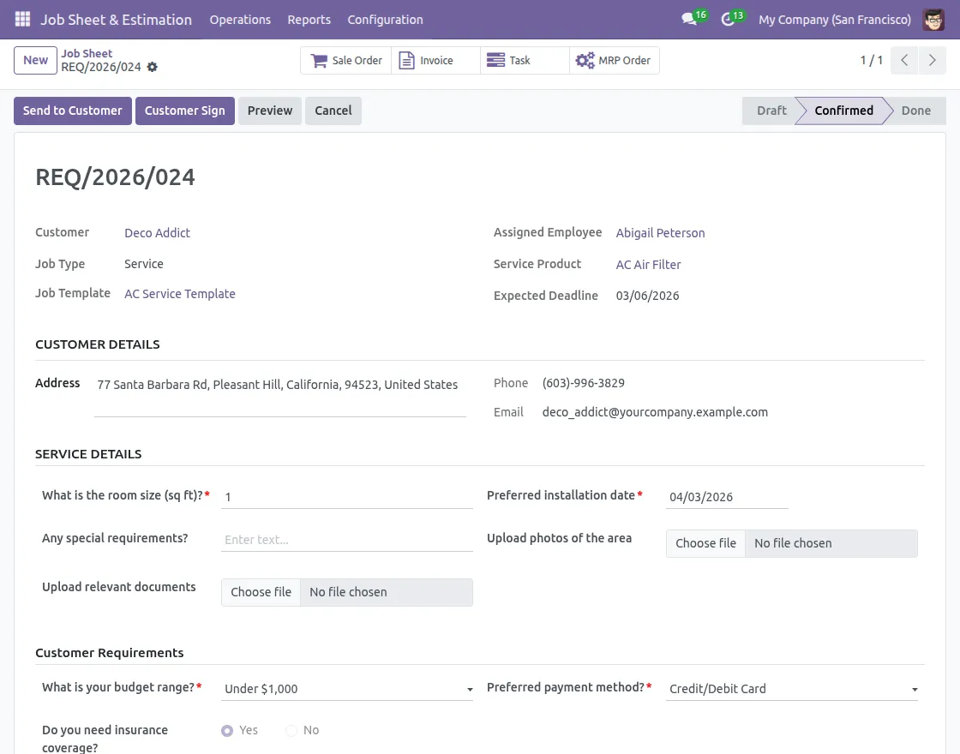Open the apps grid menu icon
Image resolution: width=960 pixels, height=754 pixels.
pos(22,19)
